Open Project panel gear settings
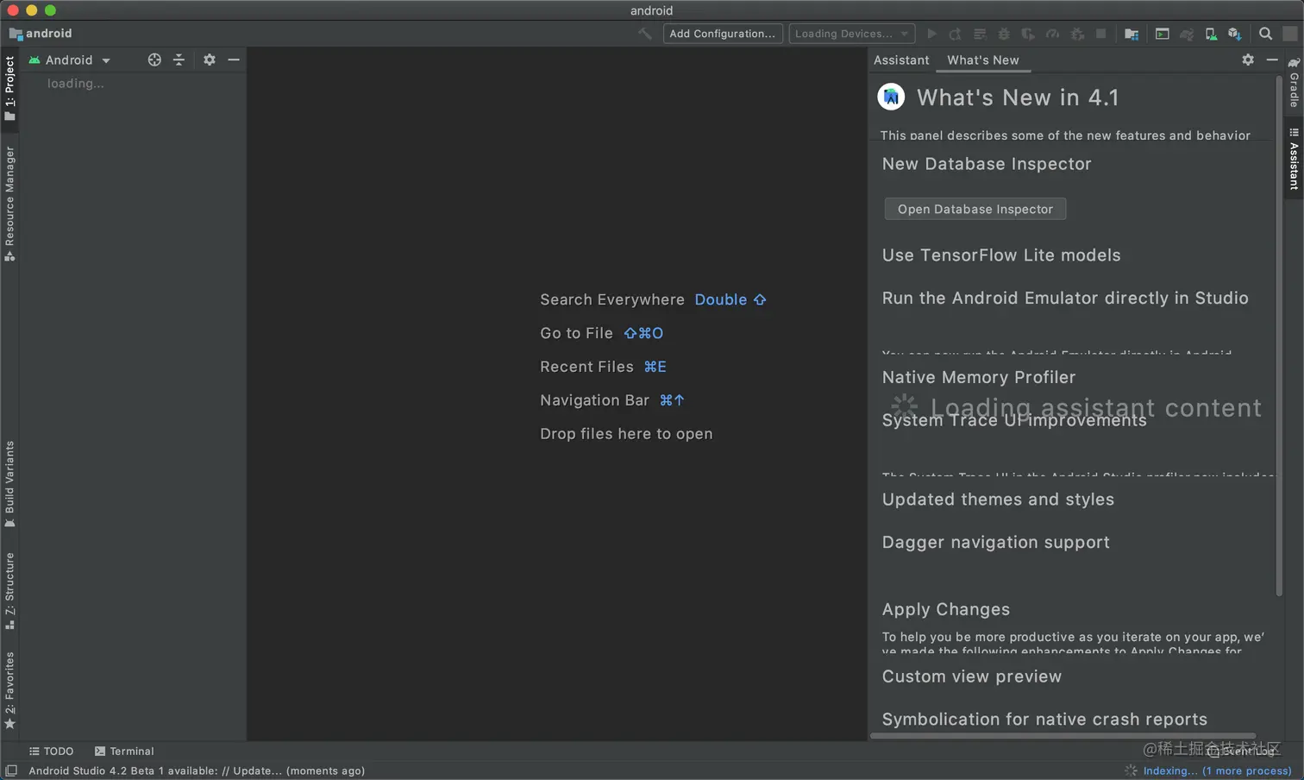The image size is (1304, 780). coord(210,60)
